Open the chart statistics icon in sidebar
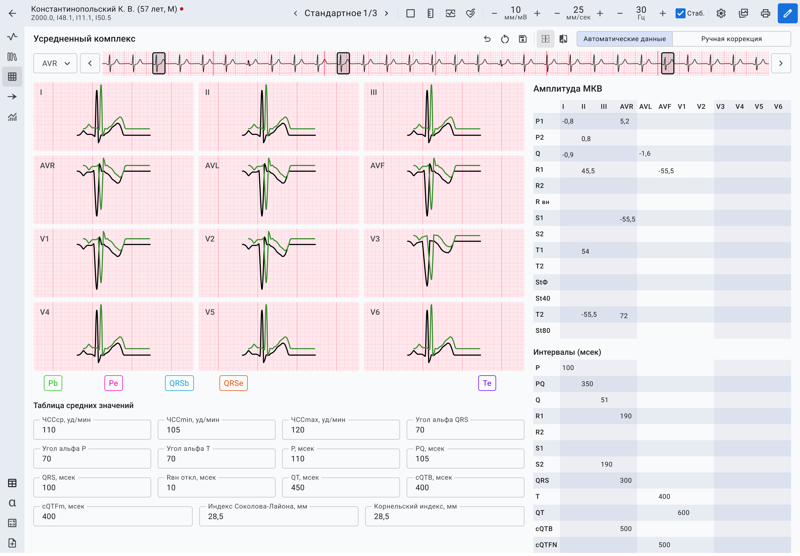This screenshot has height=556, width=800. 12,117
